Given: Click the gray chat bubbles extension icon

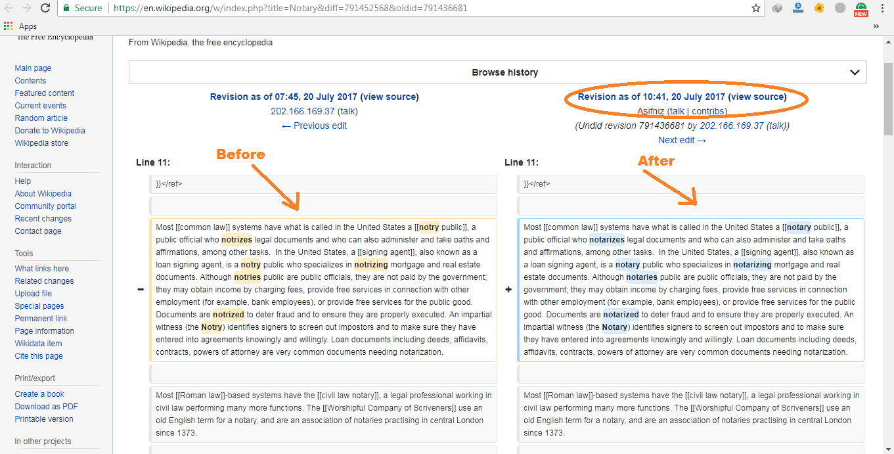Looking at the screenshot, I should coord(778,9).
